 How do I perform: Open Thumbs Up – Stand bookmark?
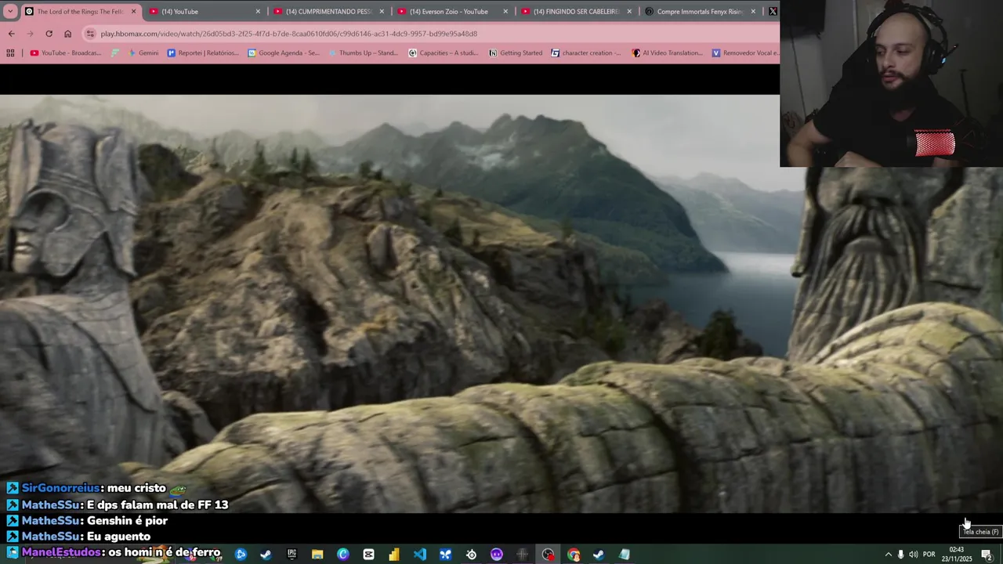[x=363, y=53]
